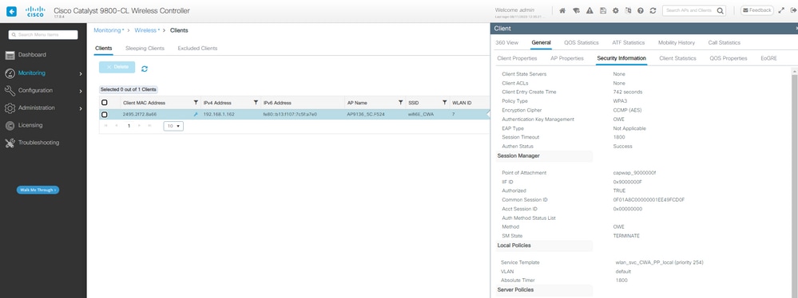The width and height of the screenshot is (798, 298).
Task: Go to Home via house icon
Action: (x=562, y=10)
